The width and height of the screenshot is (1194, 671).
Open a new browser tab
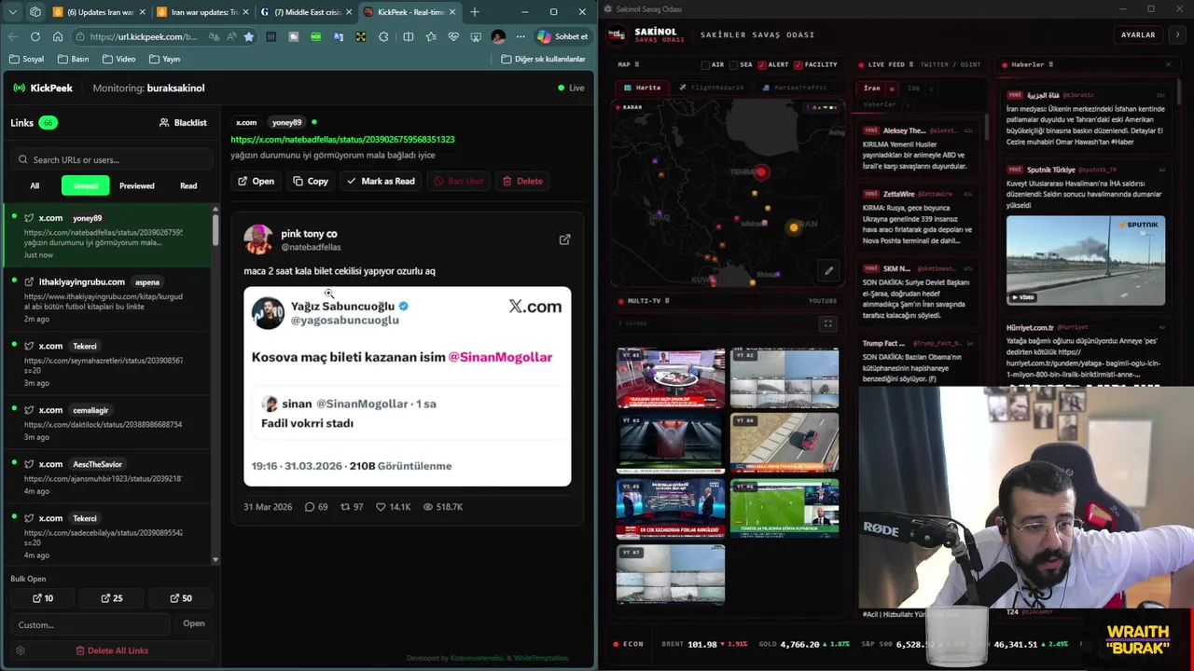474,12
